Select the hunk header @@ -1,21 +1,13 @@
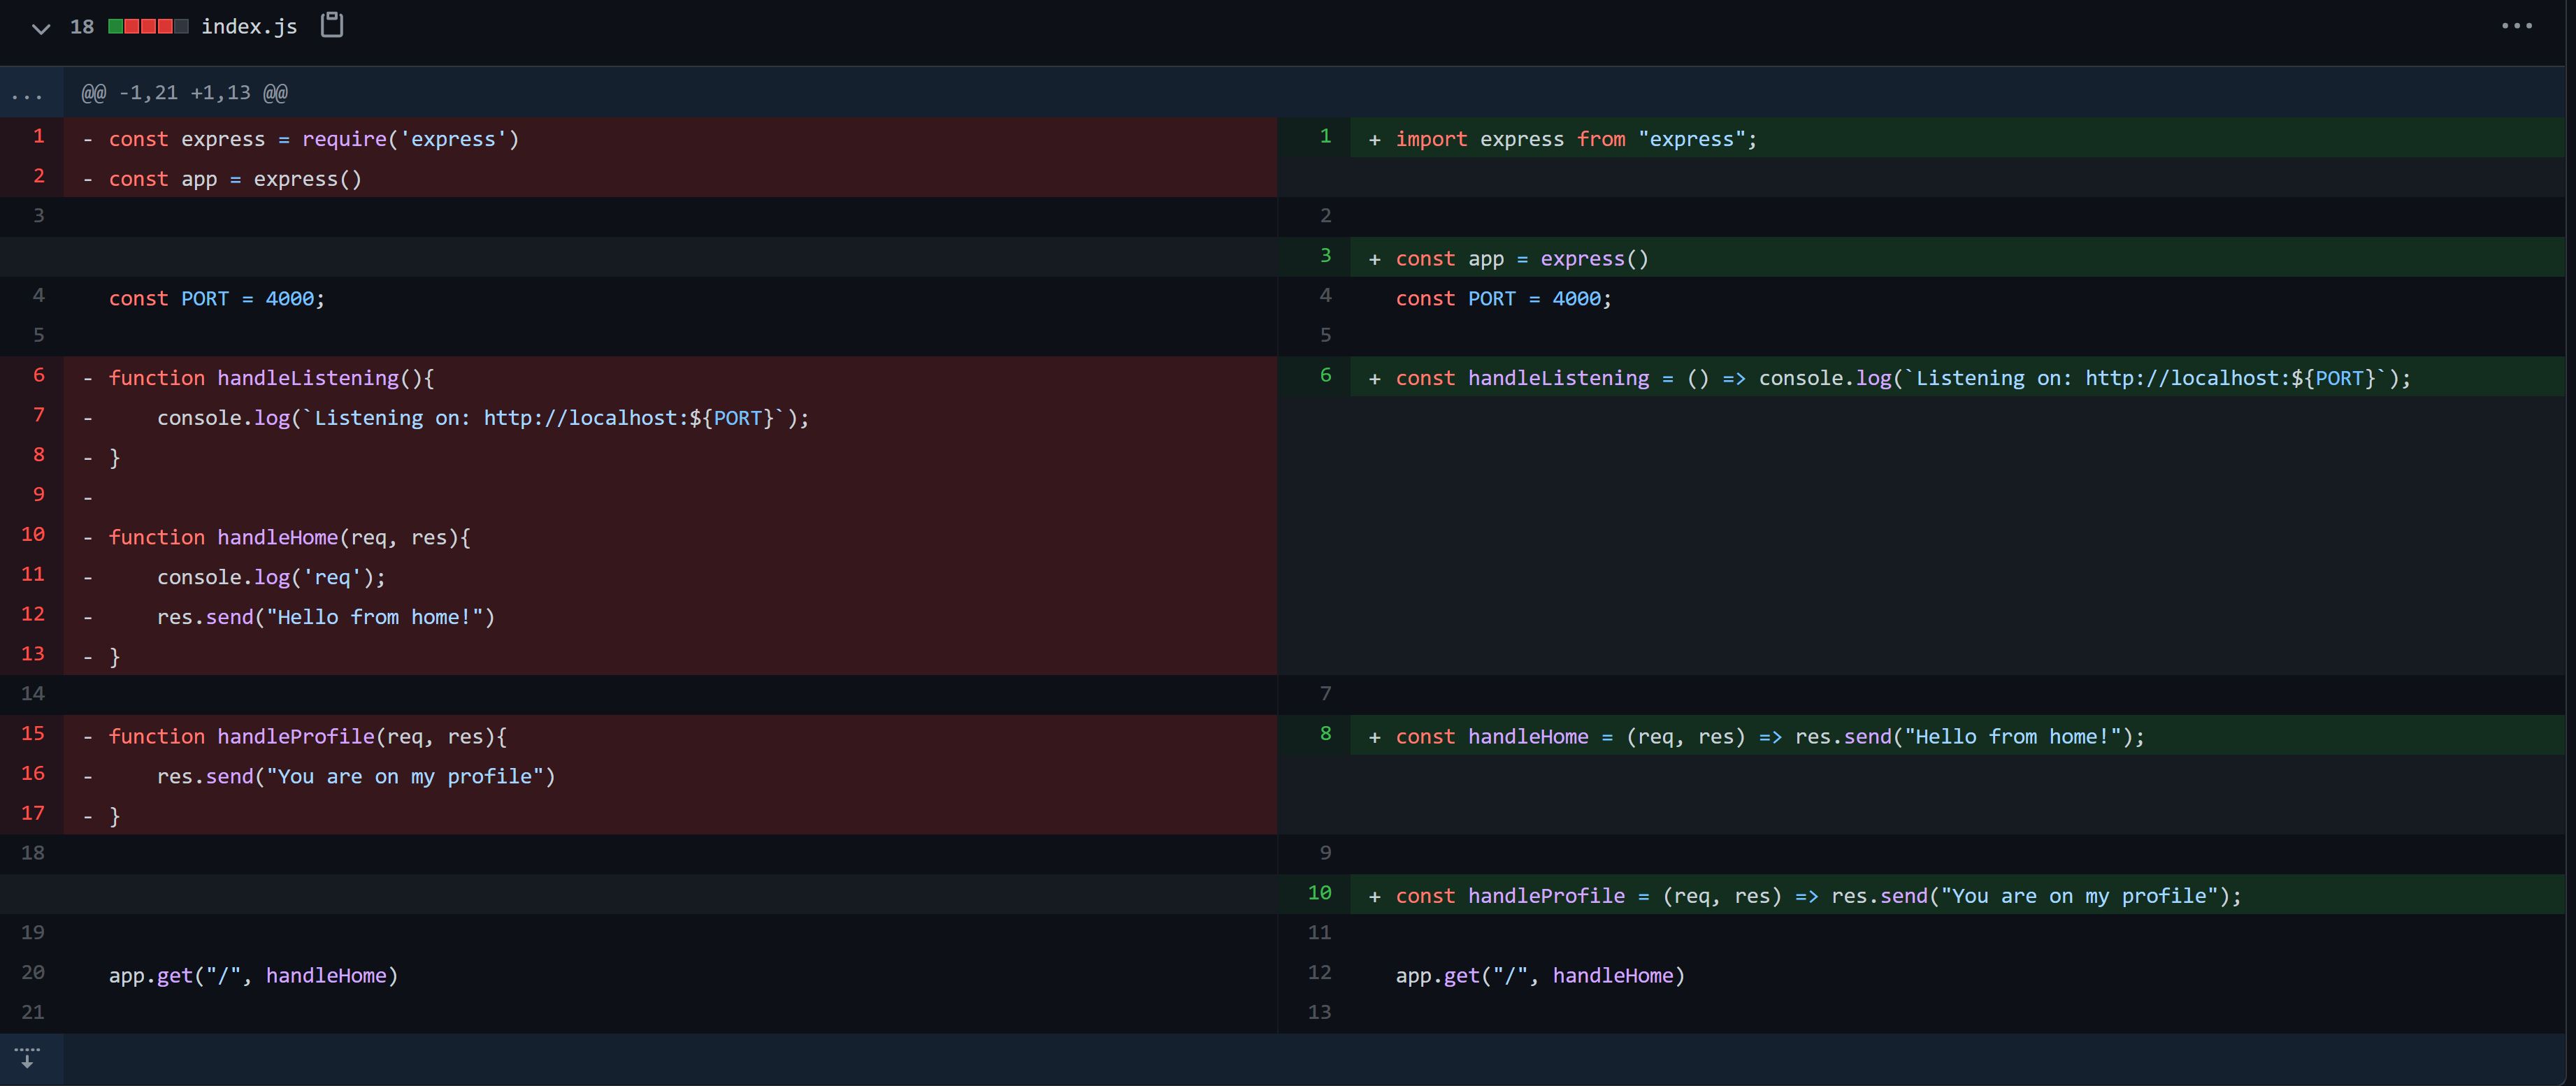The width and height of the screenshot is (2576, 1086). tap(184, 93)
